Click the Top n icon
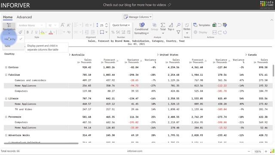 171,27
